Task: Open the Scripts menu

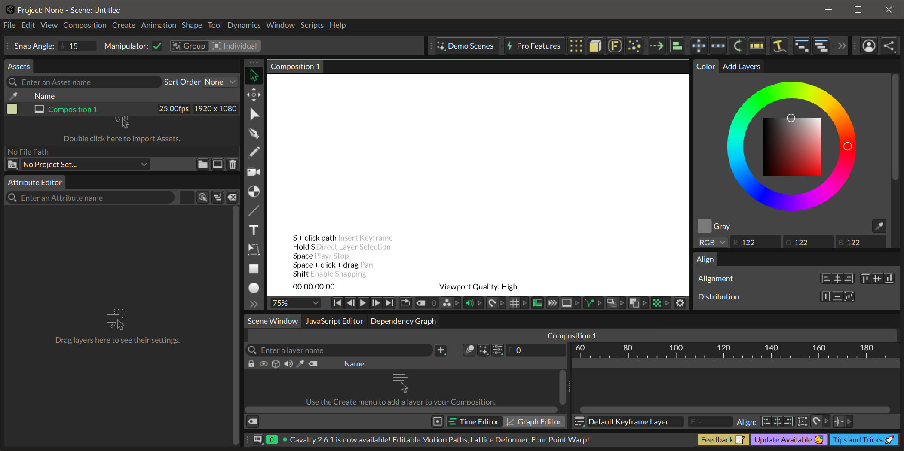Action: click(x=312, y=25)
